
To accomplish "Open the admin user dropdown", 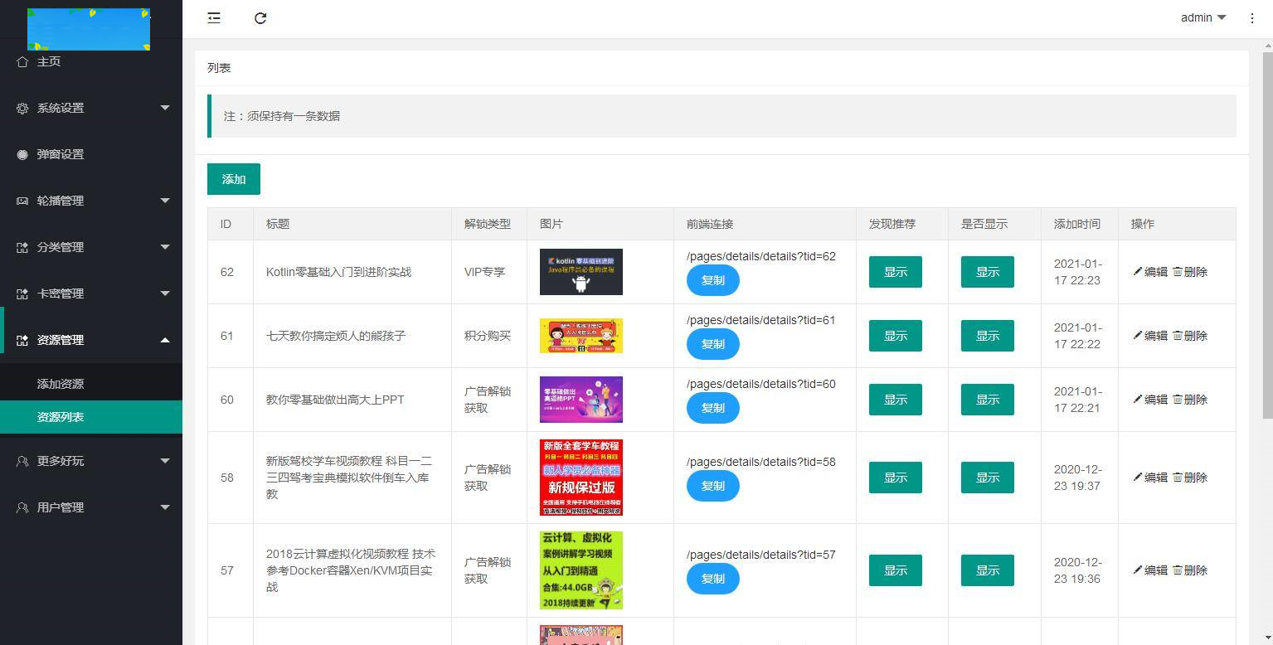I will (1203, 17).
